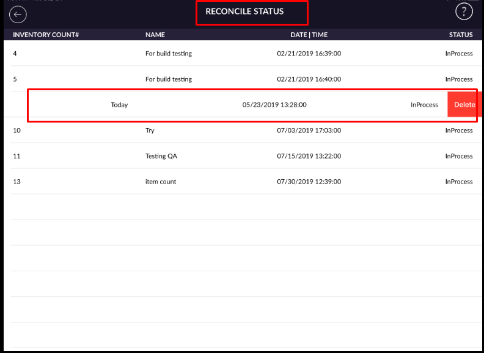Go back using the arrow icon
This screenshot has width=484, height=353.
tap(18, 14)
